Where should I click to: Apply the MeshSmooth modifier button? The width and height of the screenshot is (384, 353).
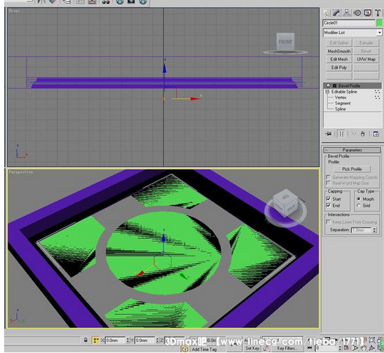339,51
